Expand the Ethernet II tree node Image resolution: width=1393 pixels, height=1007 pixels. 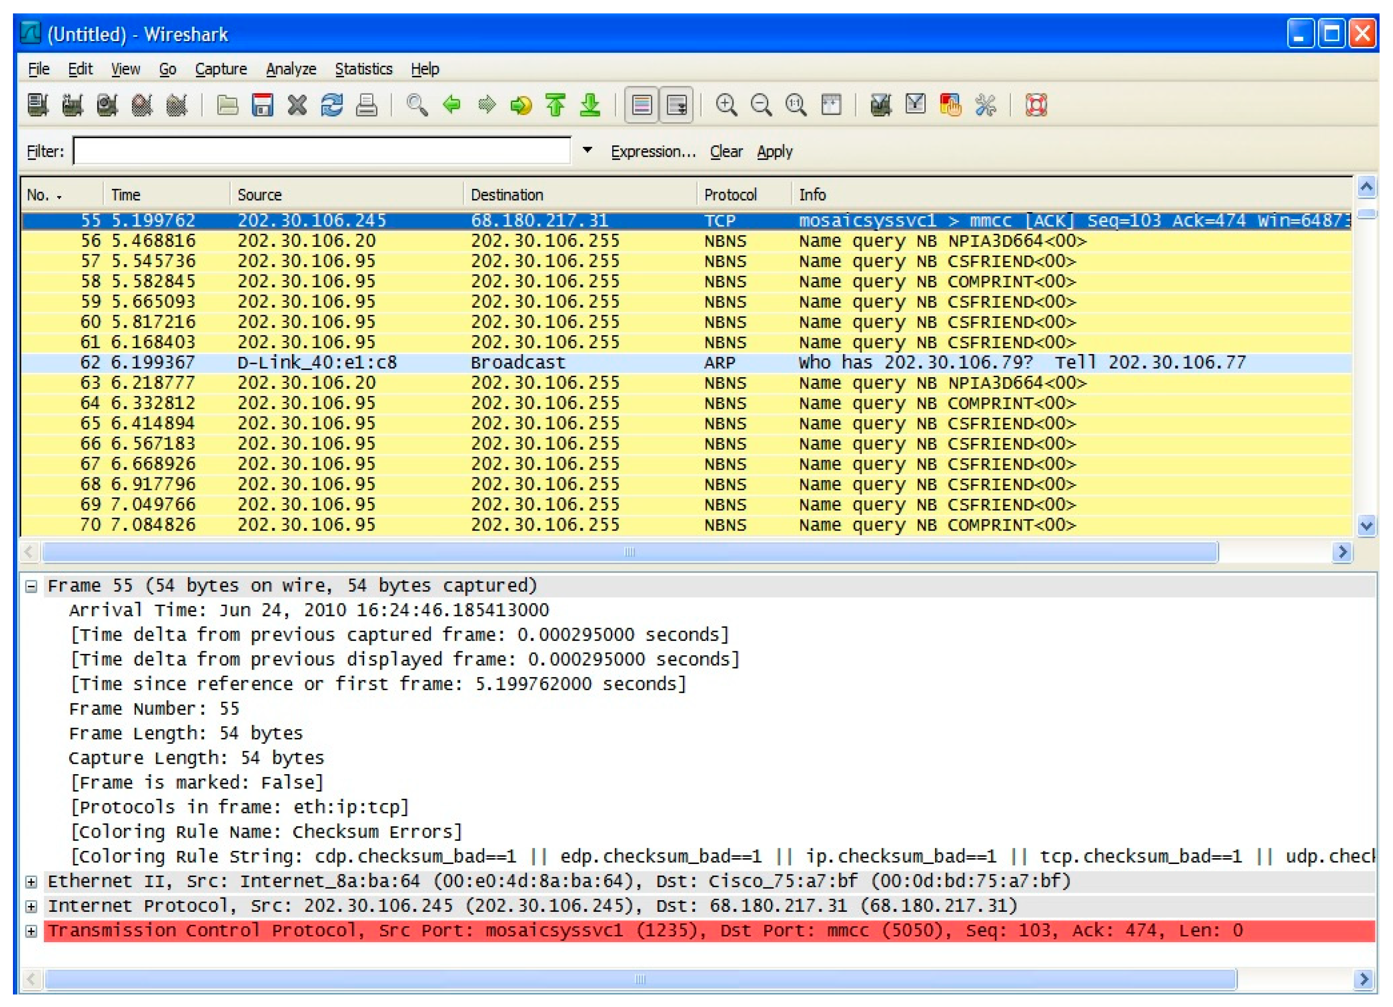[31, 882]
